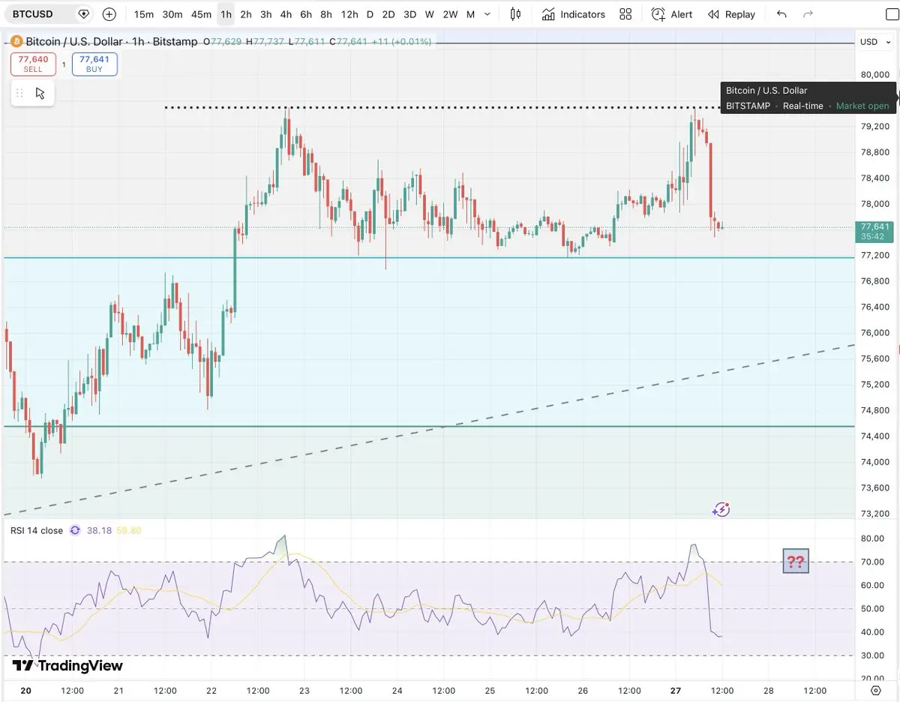The width and height of the screenshot is (900, 702).
Task: Select the 15m timeframe
Action: click(144, 14)
